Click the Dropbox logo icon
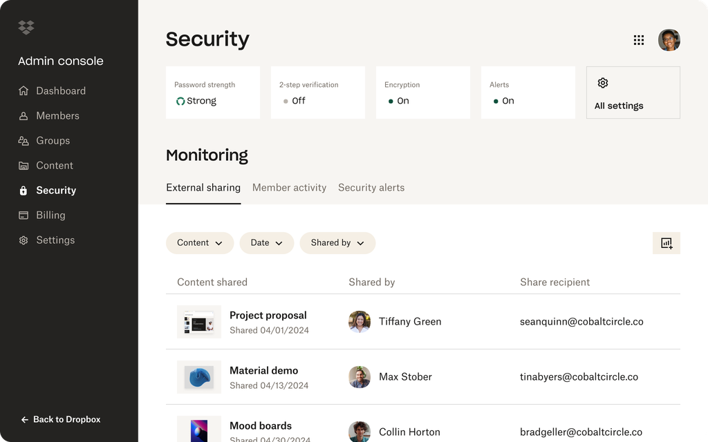 pos(26,28)
